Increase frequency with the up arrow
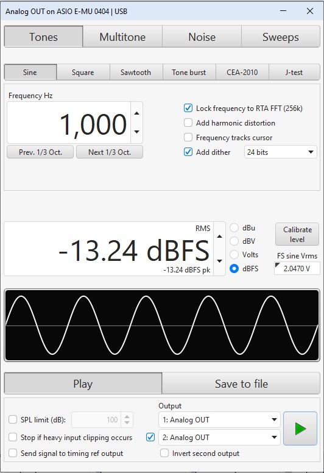This screenshot has height=473, width=324. pos(137,113)
